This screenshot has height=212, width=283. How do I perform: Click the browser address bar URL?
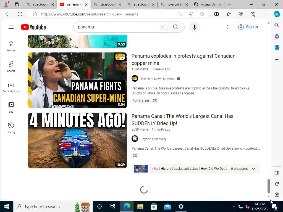coord(90,14)
